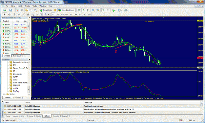Click the Headline column header
Image resolution: width=205 pixels, height=123 pixels.
pos(88,103)
